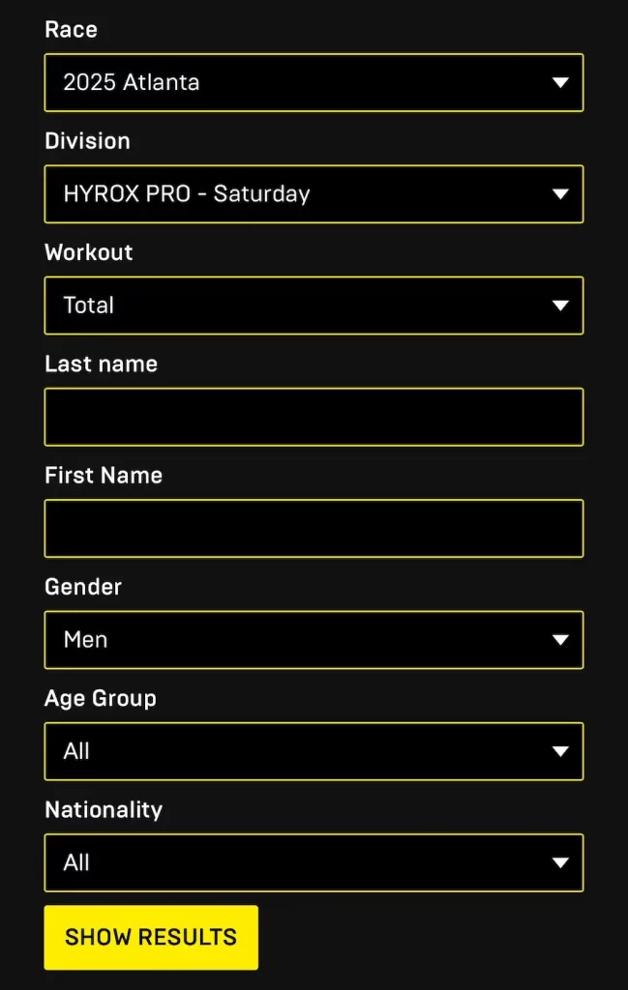628x990 pixels.
Task: Click inside the First Name input field
Action: 314,528
